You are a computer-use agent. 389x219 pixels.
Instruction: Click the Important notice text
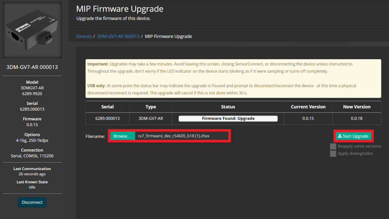pyautogui.click(x=220, y=67)
